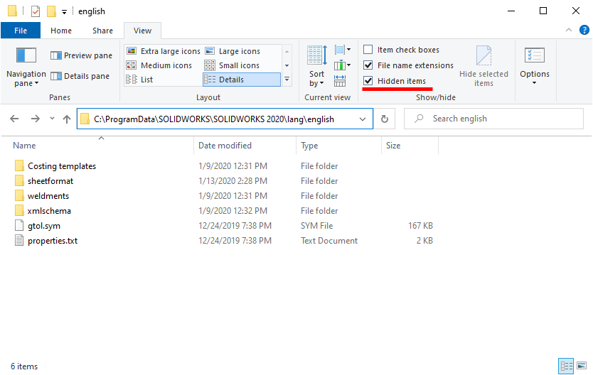Image resolution: width=593 pixels, height=375 pixels.
Task: Open the Navigation pane menu
Action: click(26, 67)
